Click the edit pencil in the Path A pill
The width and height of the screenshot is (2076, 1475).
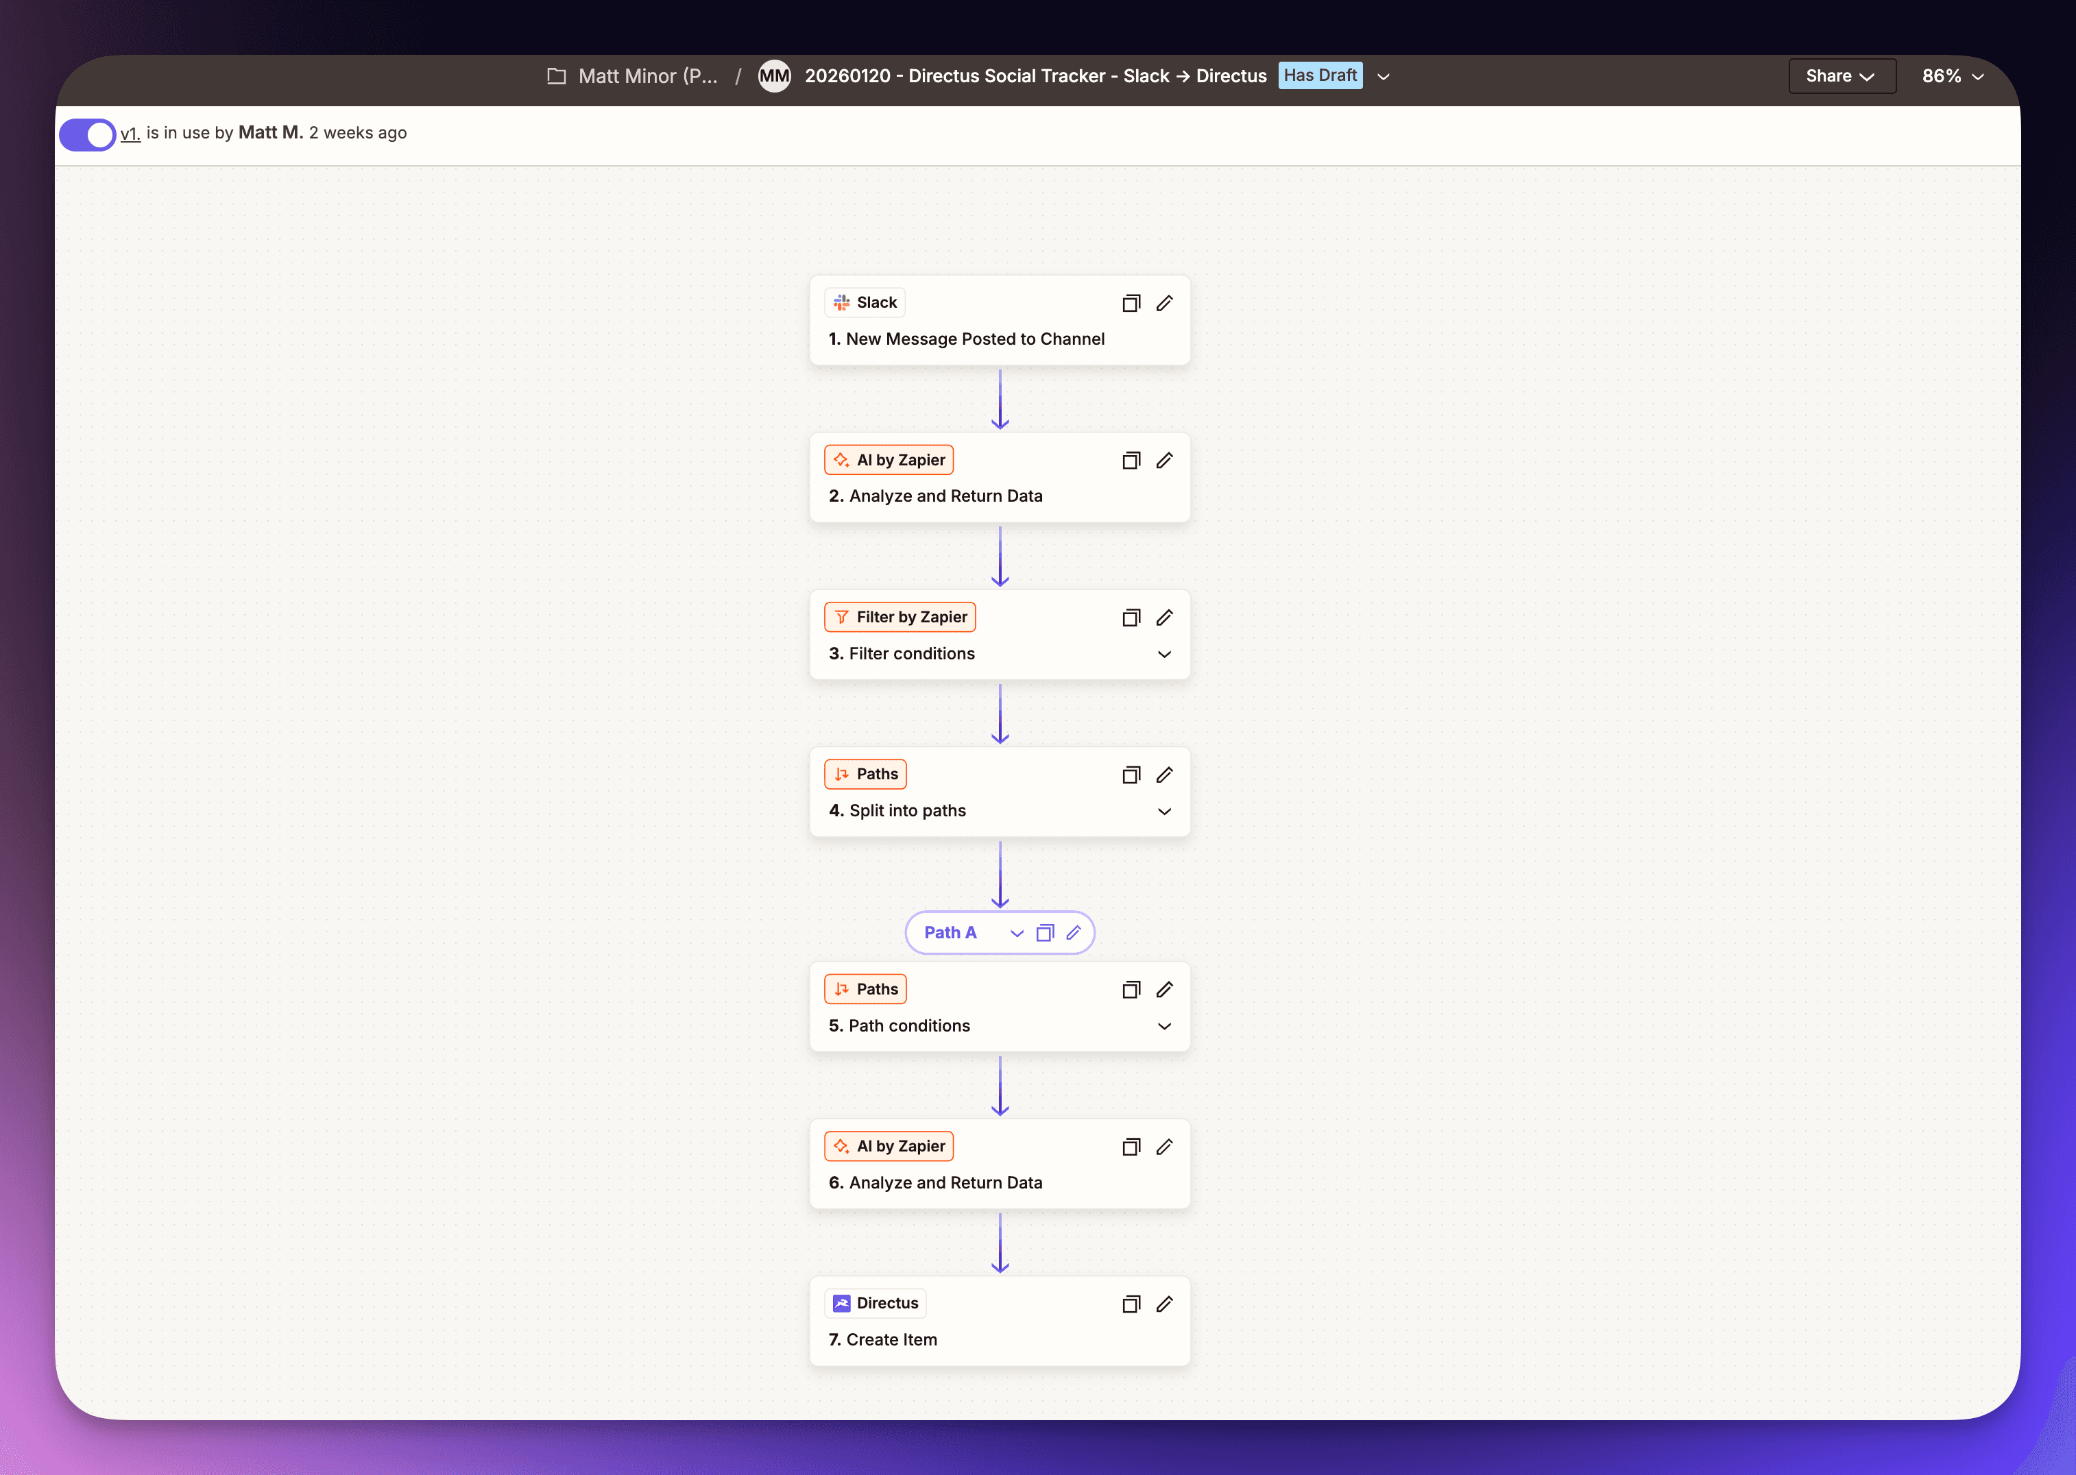coord(1074,933)
